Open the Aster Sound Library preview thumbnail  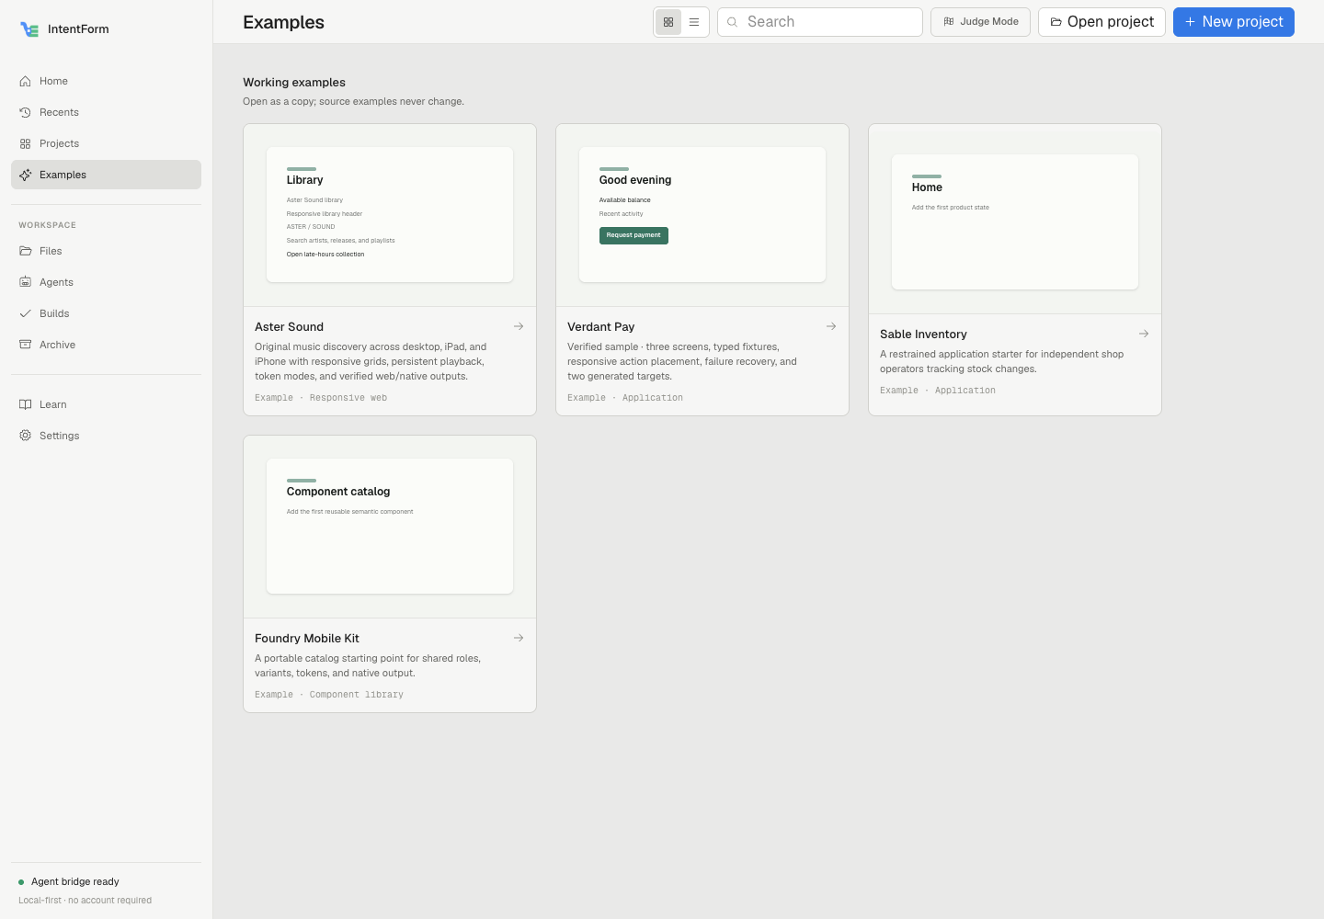click(x=390, y=214)
